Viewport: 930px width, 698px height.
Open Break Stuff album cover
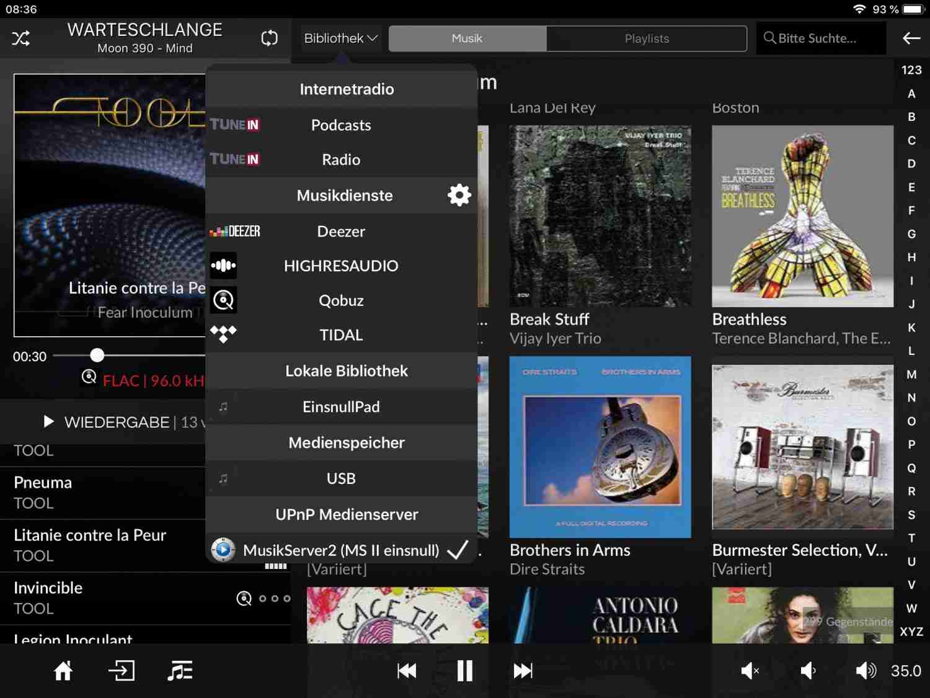[x=600, y=216]
